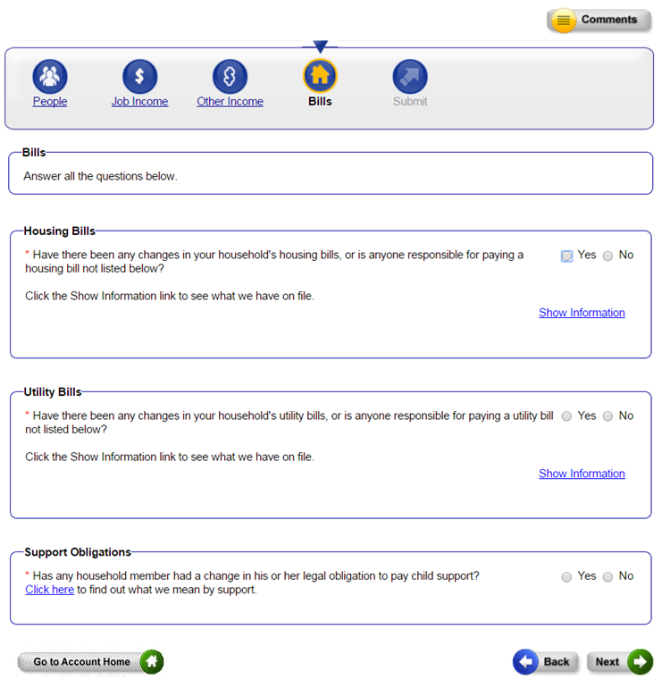
Task: Click the yellow Comments icon
Action: click(x=563, y=21)
